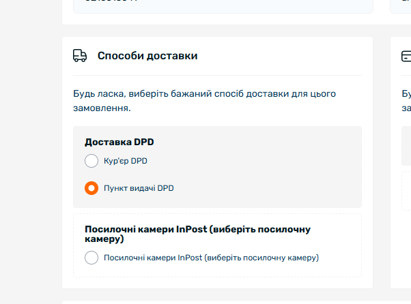The height and width of the screenshot is (304, 411).
Task: Click the cut-off Бу text in right panel
Action: point(406,93)
